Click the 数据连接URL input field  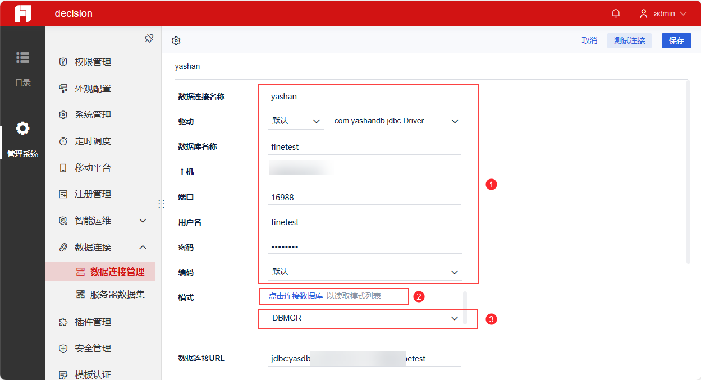365,358
